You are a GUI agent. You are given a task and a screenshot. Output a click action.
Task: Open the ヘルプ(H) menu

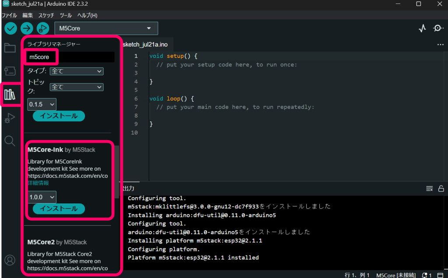[87, 15]
